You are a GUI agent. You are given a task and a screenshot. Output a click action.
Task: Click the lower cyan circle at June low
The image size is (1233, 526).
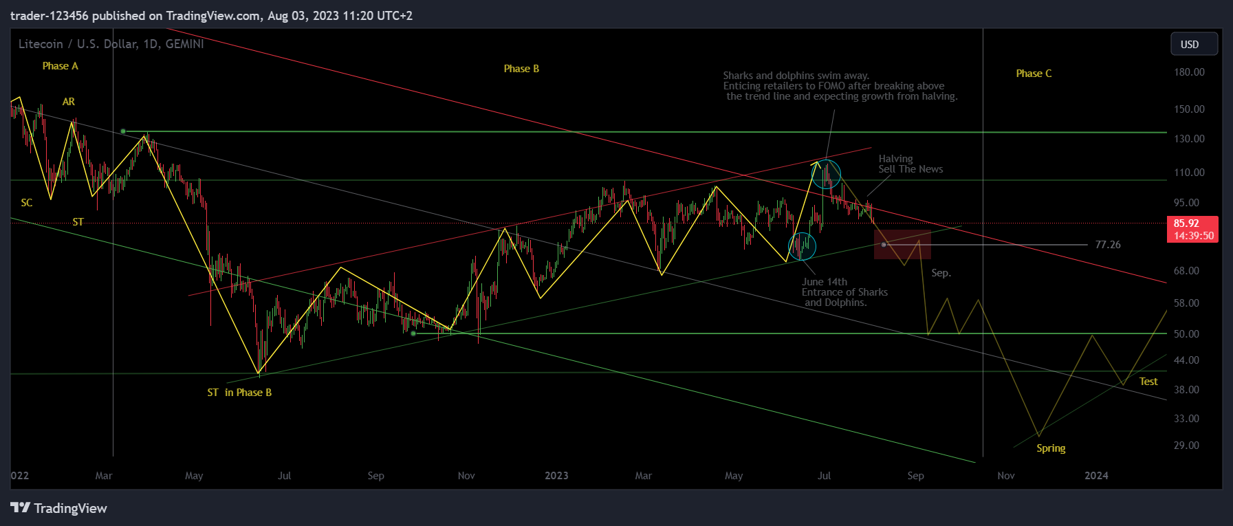click(x=802, y=246)
